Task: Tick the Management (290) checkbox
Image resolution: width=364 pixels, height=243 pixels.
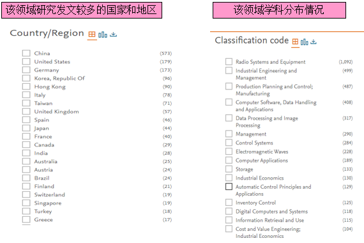Action: click(229, 134)
